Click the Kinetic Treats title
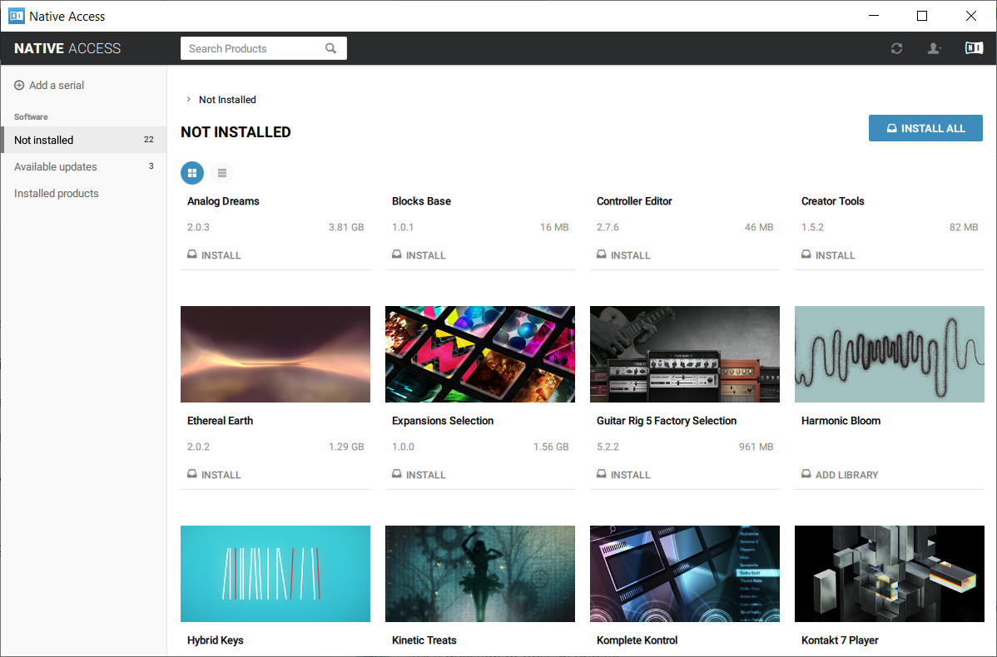The width and height of the screenshot is (997, 657). [x=424, y=640]
